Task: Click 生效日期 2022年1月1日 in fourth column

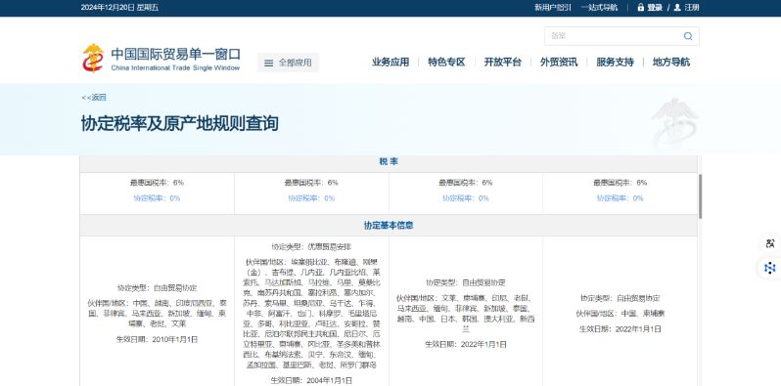Action: tap(620, 328)
